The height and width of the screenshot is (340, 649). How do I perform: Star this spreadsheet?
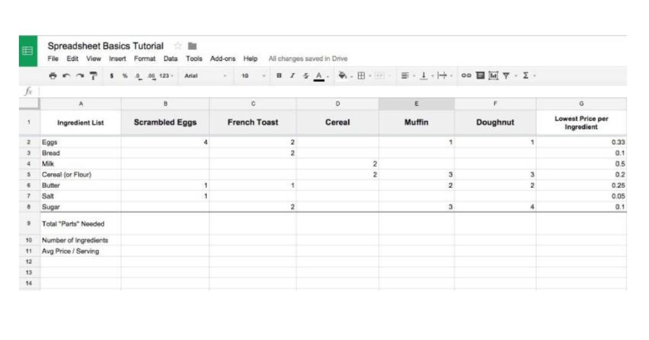tap(177, 46)
